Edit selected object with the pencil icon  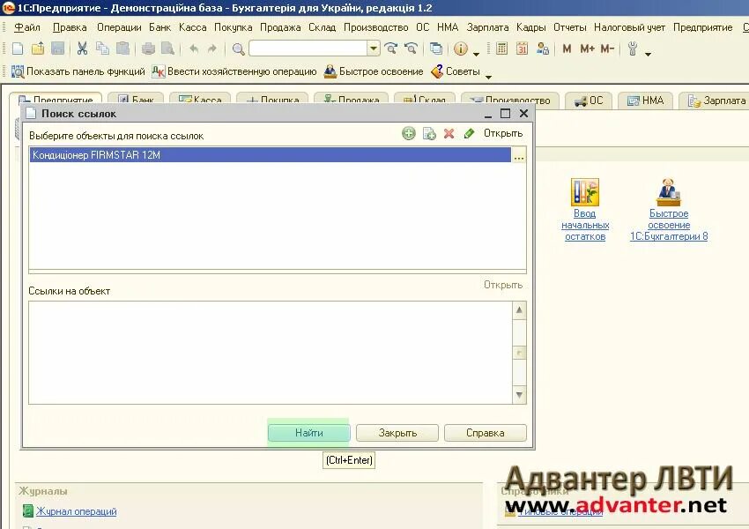click(470, 132)
